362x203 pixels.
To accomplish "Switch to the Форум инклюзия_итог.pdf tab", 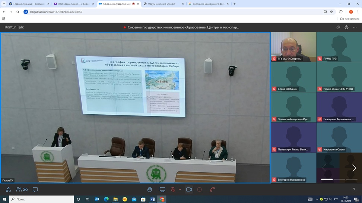I will [x=164, y=4].
